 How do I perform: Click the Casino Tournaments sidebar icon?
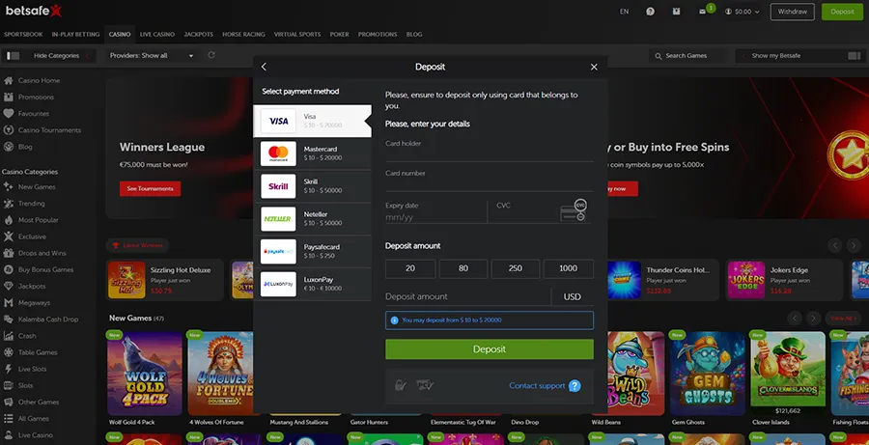click(x=9, y=130)
